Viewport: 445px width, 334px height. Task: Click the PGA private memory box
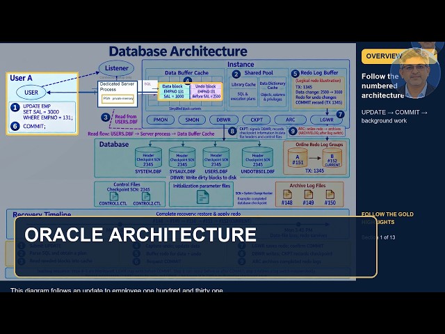pos(118,99)
